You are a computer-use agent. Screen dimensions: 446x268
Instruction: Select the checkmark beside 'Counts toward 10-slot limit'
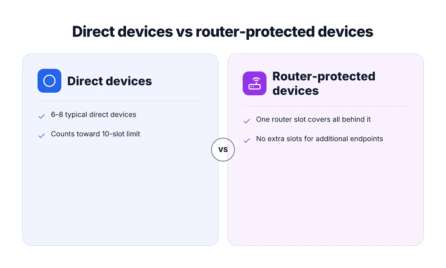point(42,135)
